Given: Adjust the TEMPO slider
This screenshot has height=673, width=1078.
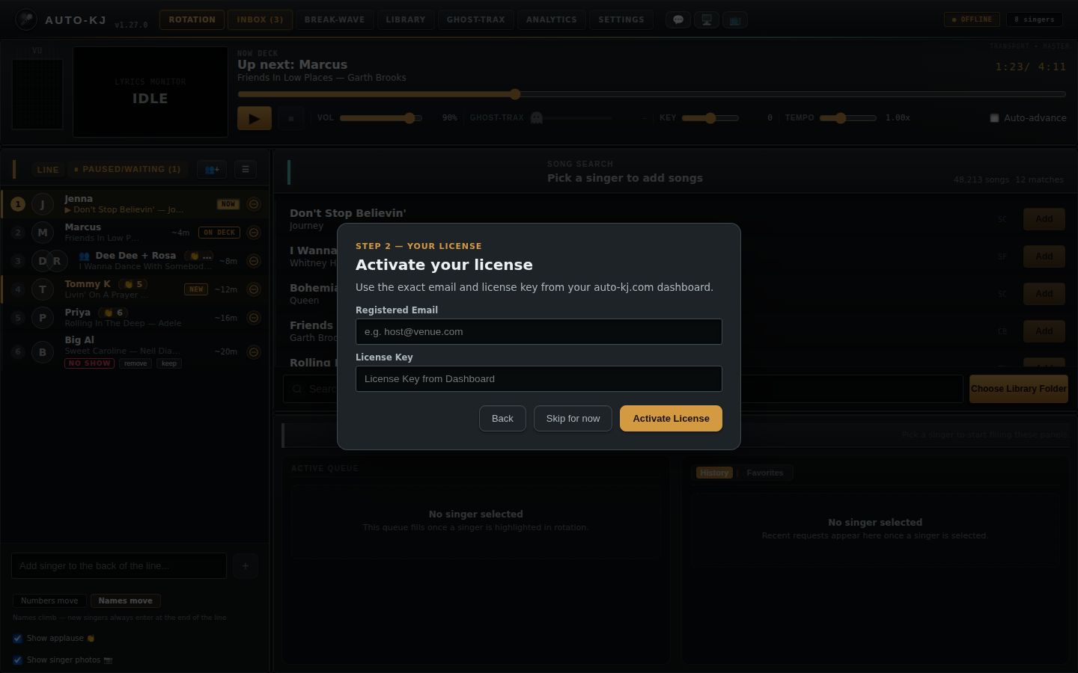Looking at the screenshot, I should click(847, 118).
